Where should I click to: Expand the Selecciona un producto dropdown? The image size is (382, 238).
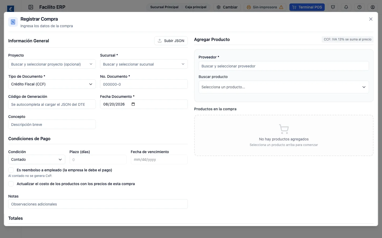(x=284, y=87)
